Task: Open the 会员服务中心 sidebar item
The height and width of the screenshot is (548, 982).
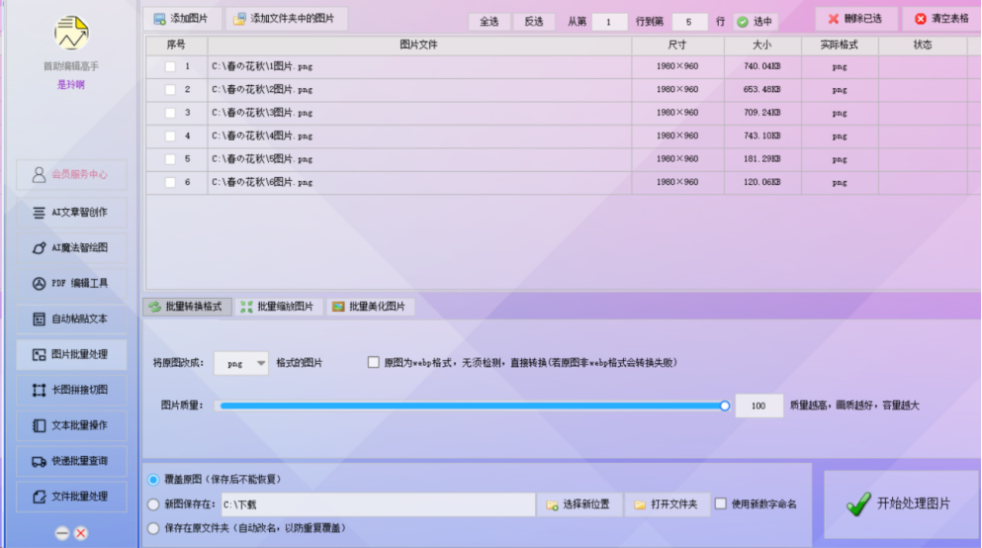Action: pos(71,175)
